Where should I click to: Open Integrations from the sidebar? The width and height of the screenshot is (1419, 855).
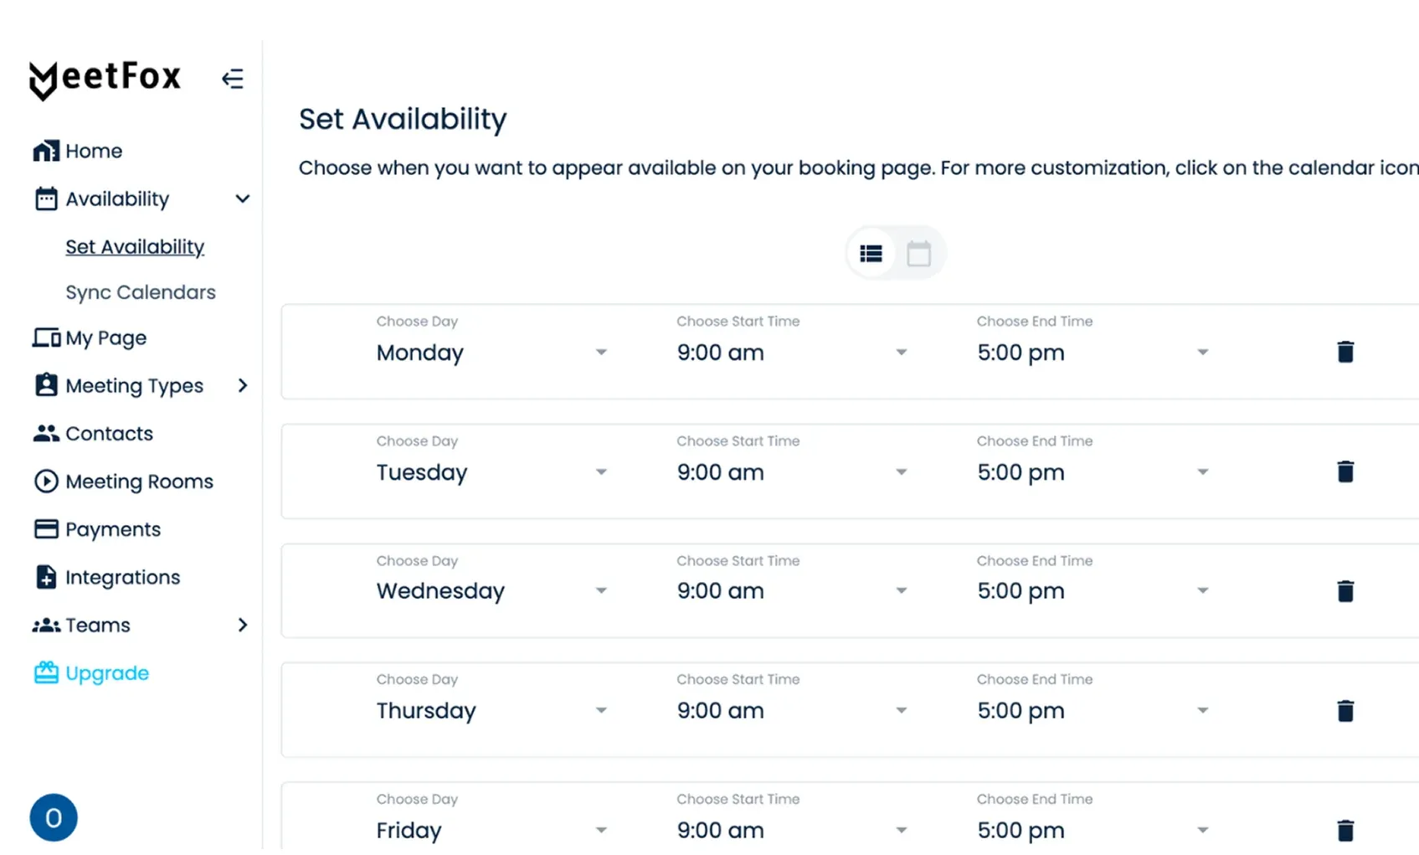coord(122,577)
